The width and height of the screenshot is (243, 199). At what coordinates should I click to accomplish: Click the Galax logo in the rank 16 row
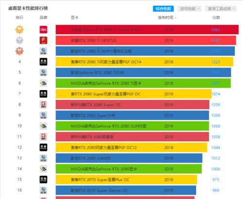(43, 190)
